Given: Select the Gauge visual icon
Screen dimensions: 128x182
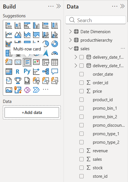Looking at the screenshot, I should click(55, 53).
